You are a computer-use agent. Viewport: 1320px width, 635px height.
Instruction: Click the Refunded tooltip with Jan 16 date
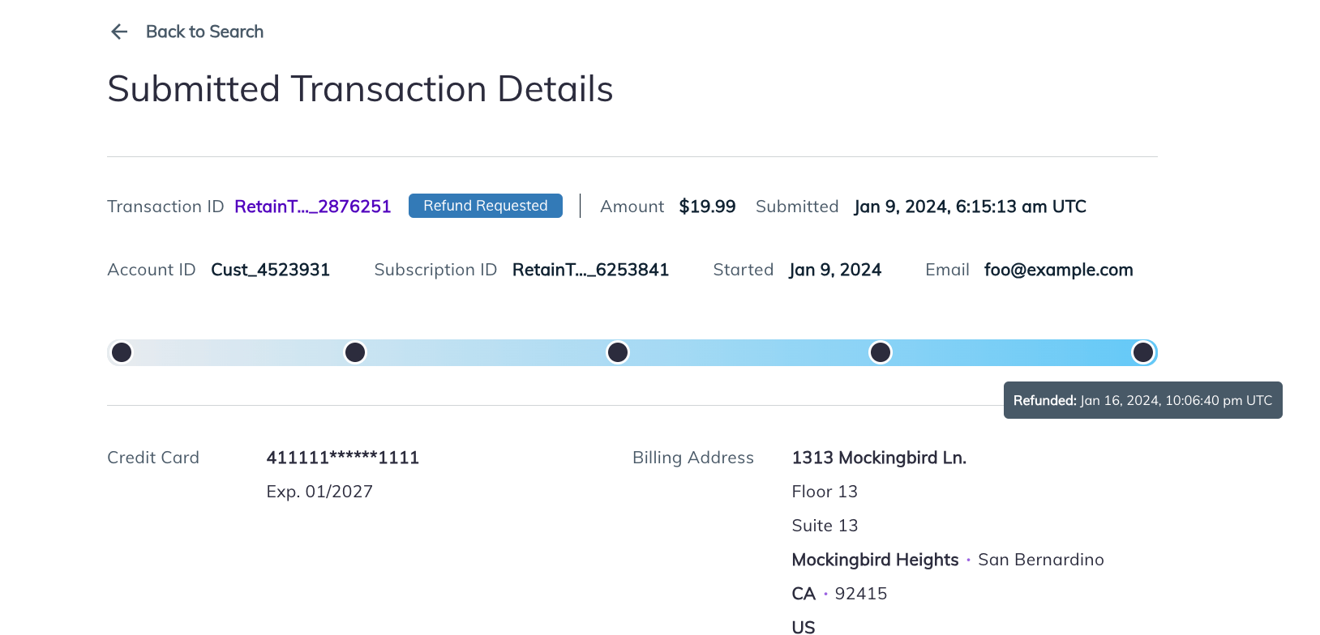point(1143,400)
